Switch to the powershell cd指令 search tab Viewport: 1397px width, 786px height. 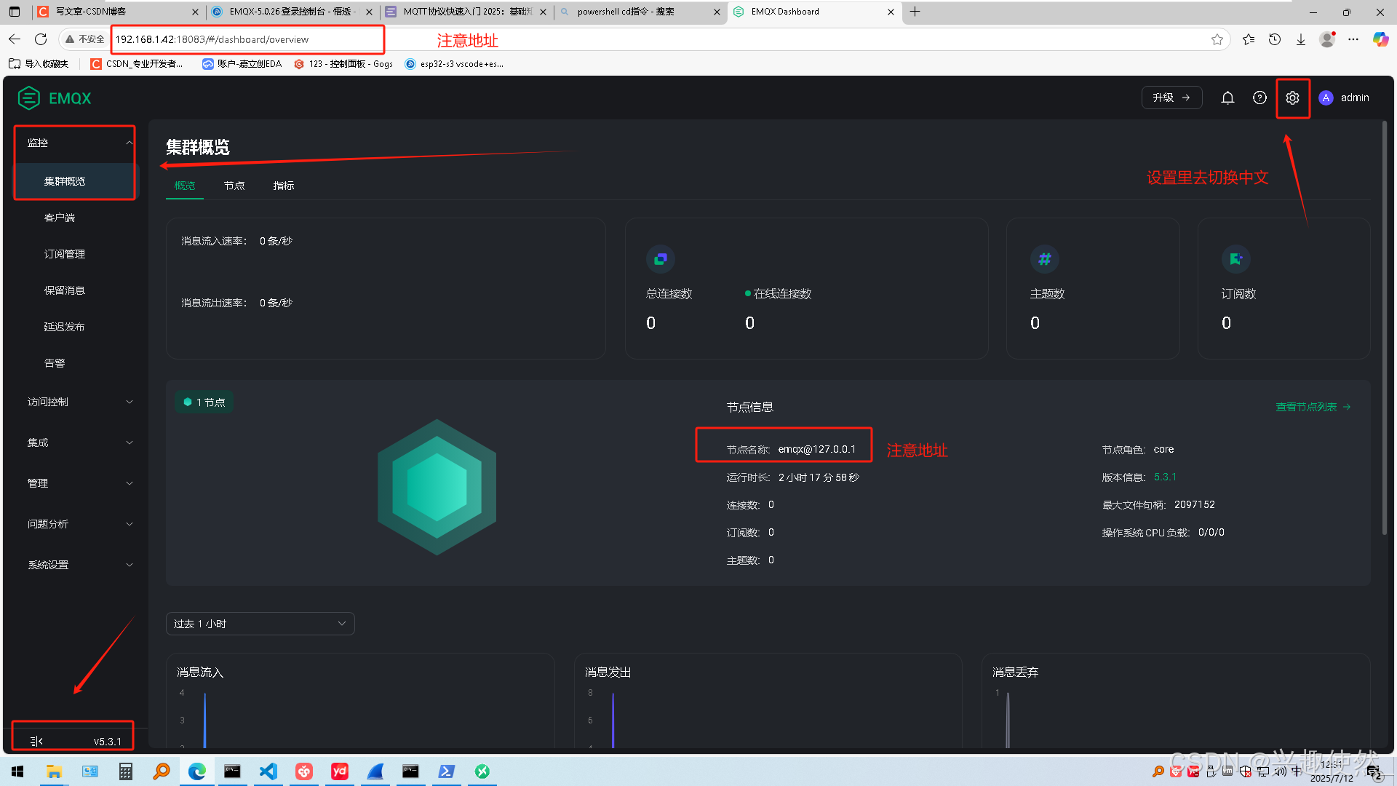[640, 12]
